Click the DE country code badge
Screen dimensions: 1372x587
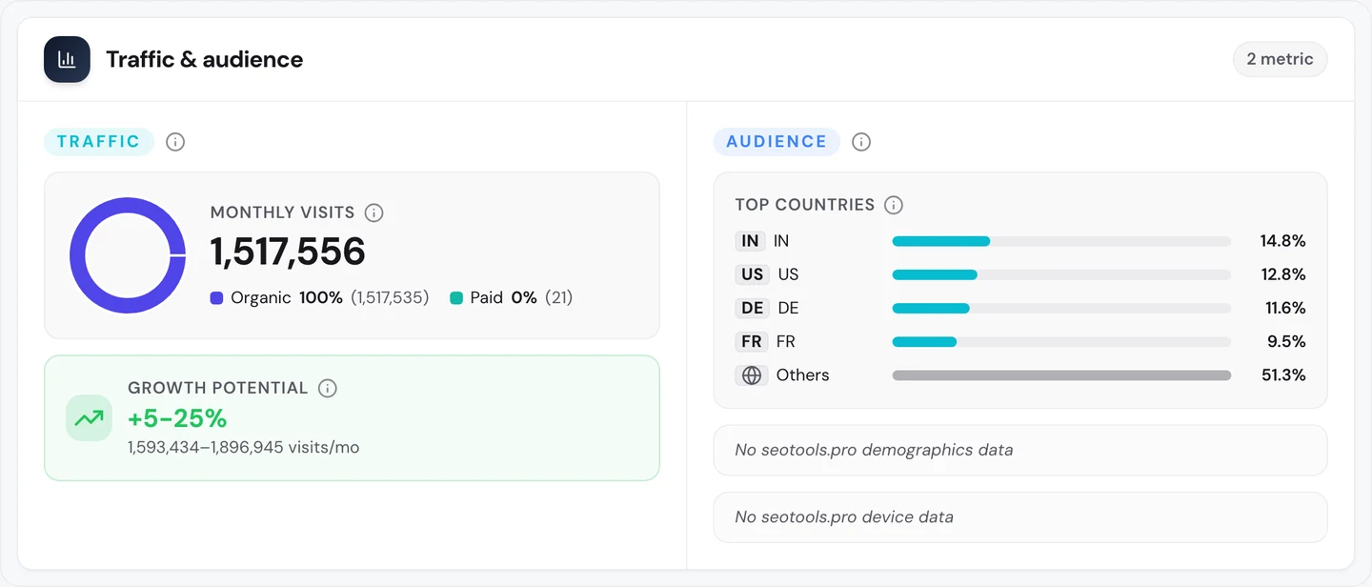753,308
